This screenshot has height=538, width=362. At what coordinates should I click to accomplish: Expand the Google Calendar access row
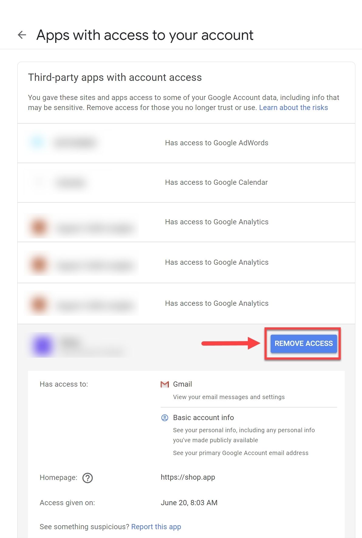click(216, 182)
